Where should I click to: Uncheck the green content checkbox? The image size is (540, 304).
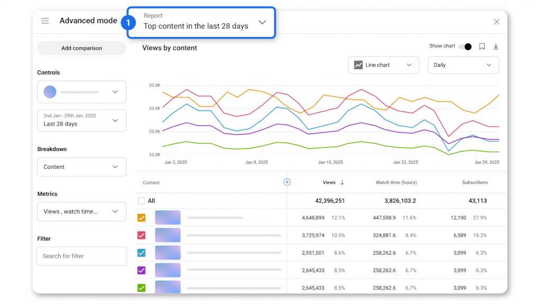point(141,288)
